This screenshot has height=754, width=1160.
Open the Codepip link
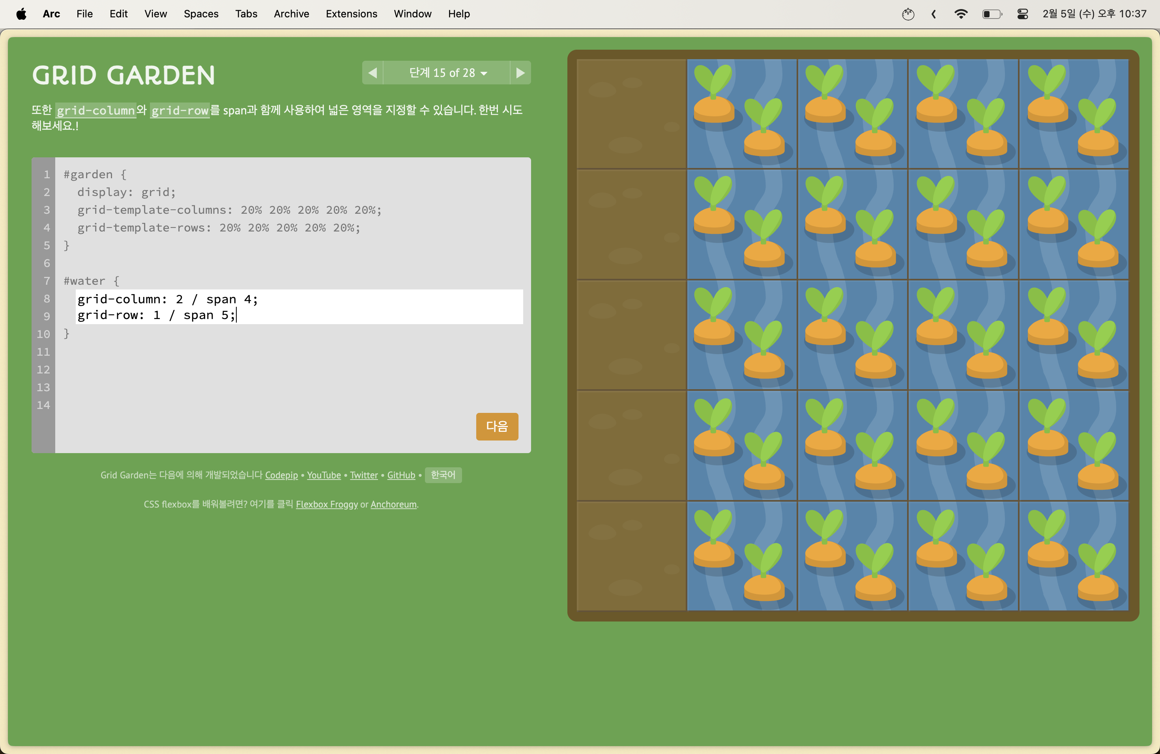pos(281,475)
